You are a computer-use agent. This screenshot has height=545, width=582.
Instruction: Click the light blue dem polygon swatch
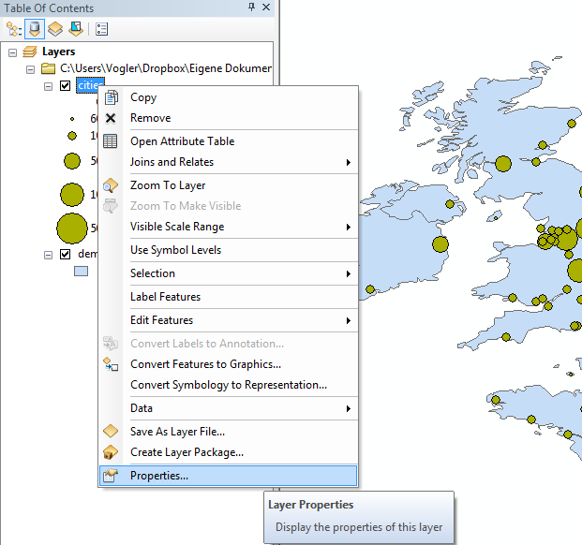[x=81, y=272]
